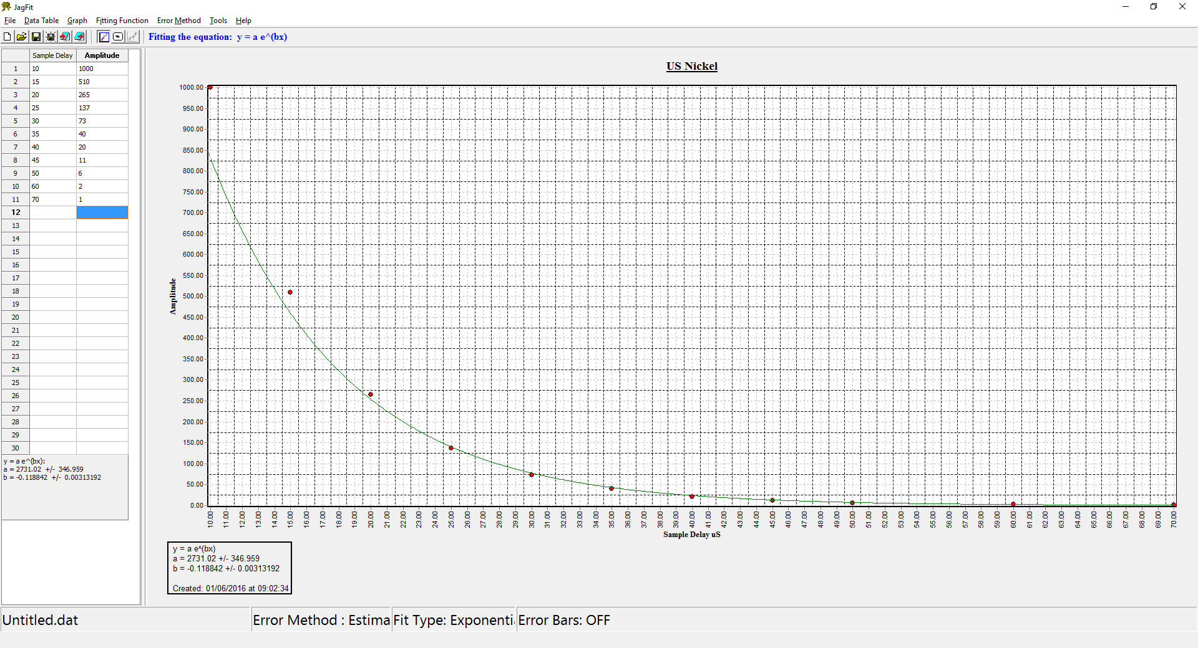Click the JagFit application icon in title bar
The image size is (1198, 648).
click(x=6, y=7)
